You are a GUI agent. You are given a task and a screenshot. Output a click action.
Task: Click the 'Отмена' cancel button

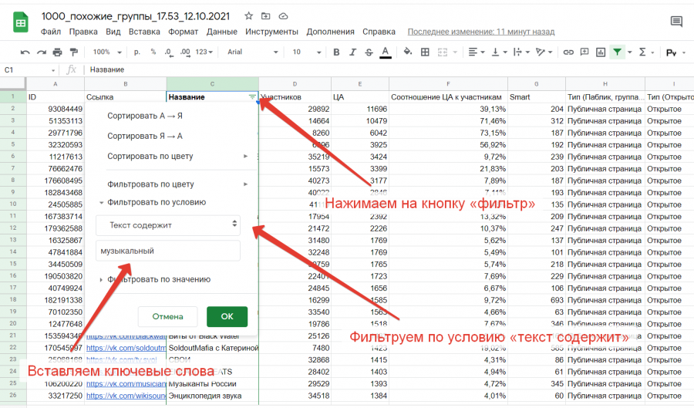point(167,316)
